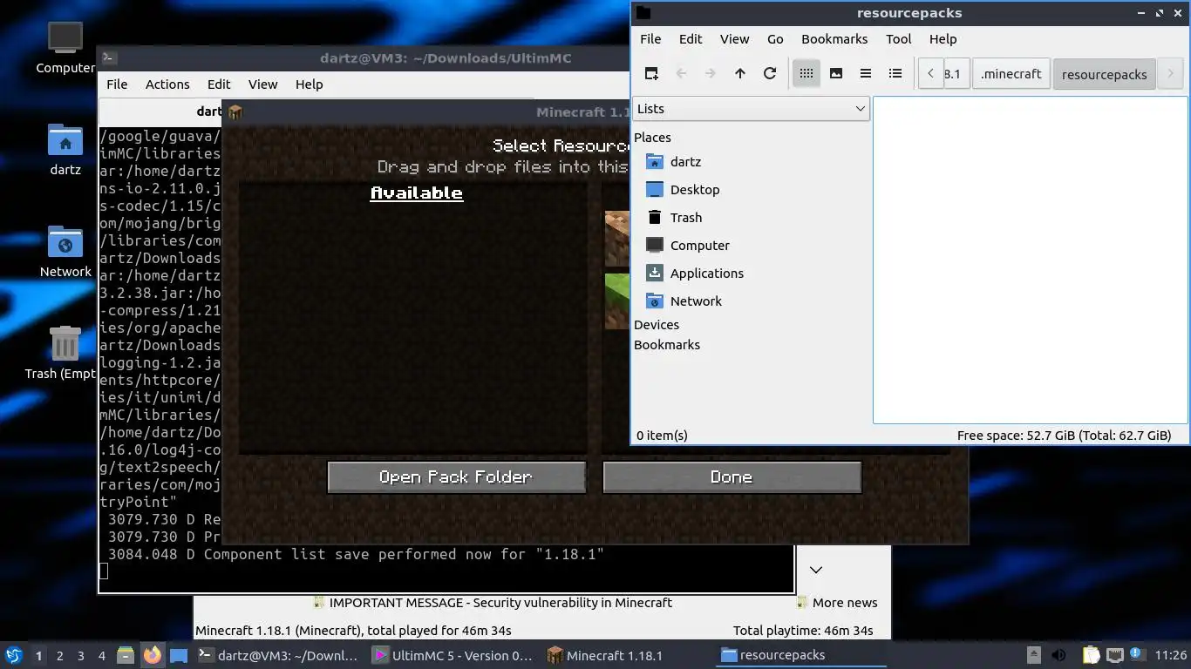Switch to workspace 3
The image size is (1191, 669).
(x=80, y=656)
